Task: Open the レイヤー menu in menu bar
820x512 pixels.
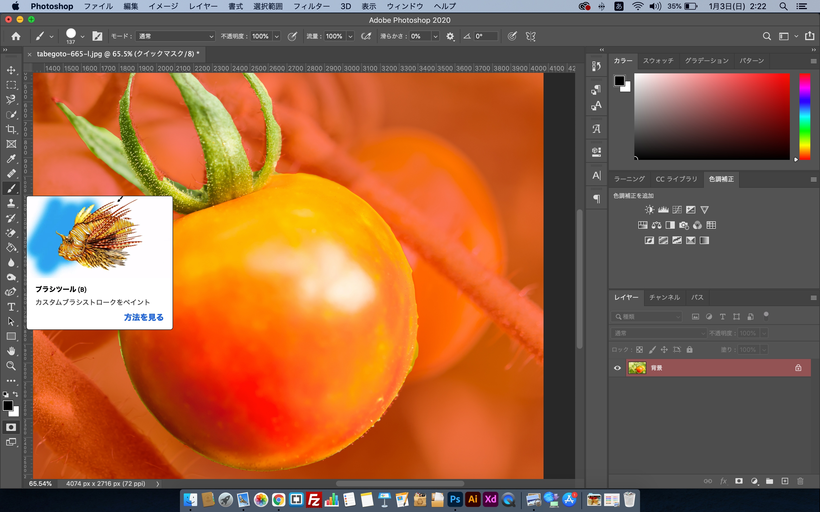Action: (203, 7)
